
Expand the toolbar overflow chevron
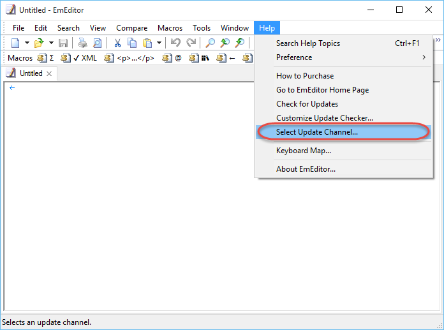point(438,40)
